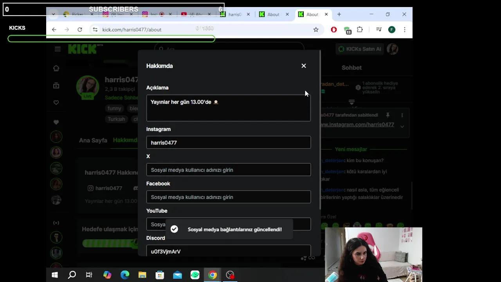The image size is (501, 282).
Task: Expand the pinned message chevron
Action: click(x=402, y=126)
